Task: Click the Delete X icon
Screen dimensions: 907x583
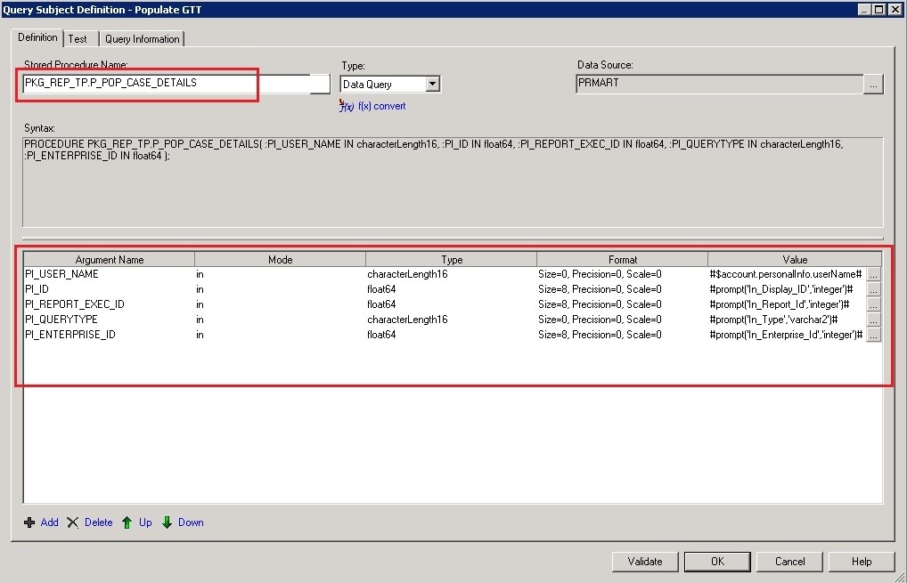Action: 72,522
